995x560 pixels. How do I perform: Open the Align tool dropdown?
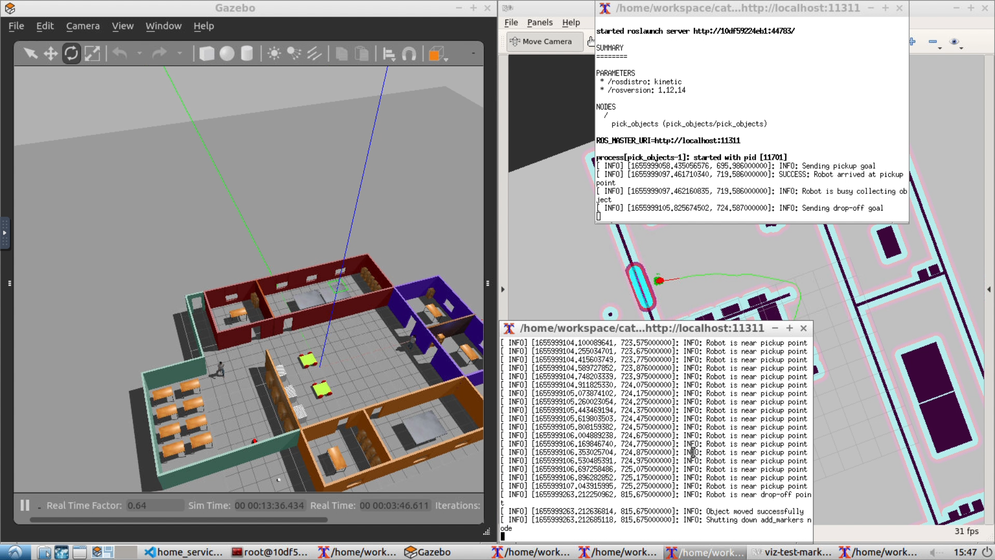click(x=389, y=54)
